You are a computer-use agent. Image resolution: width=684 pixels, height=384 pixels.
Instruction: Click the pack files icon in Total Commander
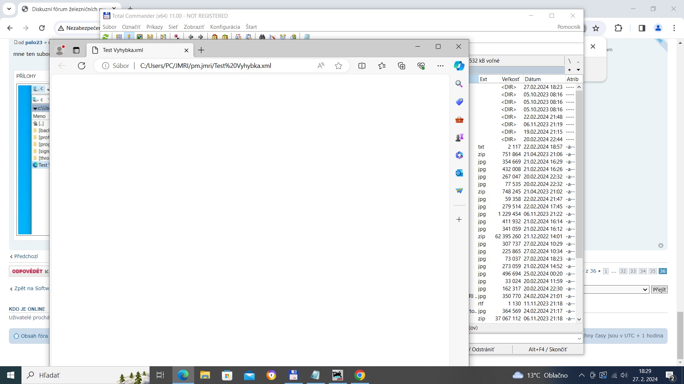click(214, 37)
